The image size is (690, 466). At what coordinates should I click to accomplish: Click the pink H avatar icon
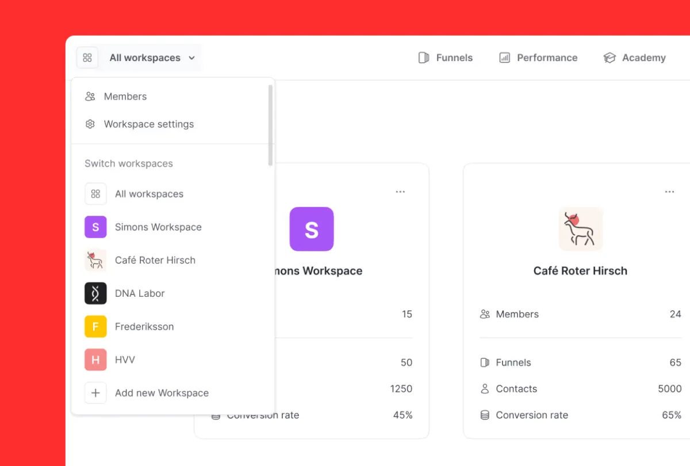coord(95,360)
